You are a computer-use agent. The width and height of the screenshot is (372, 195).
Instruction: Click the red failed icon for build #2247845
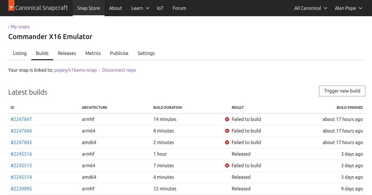pyautogui.click(x=227, y=142)
